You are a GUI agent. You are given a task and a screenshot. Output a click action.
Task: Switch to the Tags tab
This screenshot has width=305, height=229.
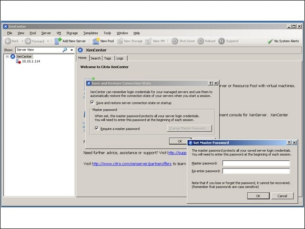tap(108, 58)
